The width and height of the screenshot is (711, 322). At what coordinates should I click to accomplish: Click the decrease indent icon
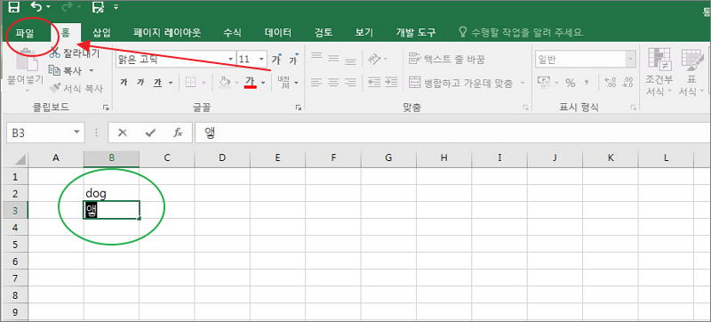click(374, 83)
